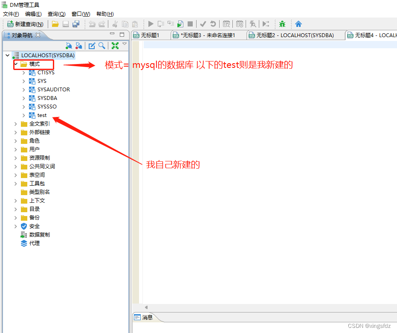Minimize the 对象导航 panel
This screenshot has height=333, width=397.
(112, 34)
